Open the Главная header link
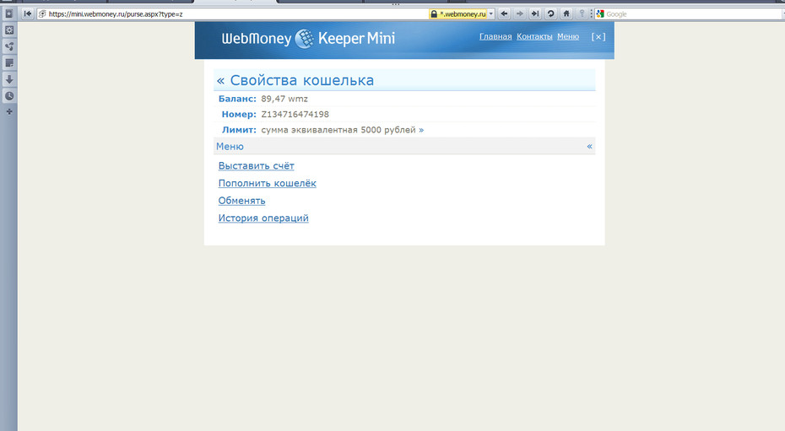This screenshot has width=785, height=431. (x=495, y=36)
